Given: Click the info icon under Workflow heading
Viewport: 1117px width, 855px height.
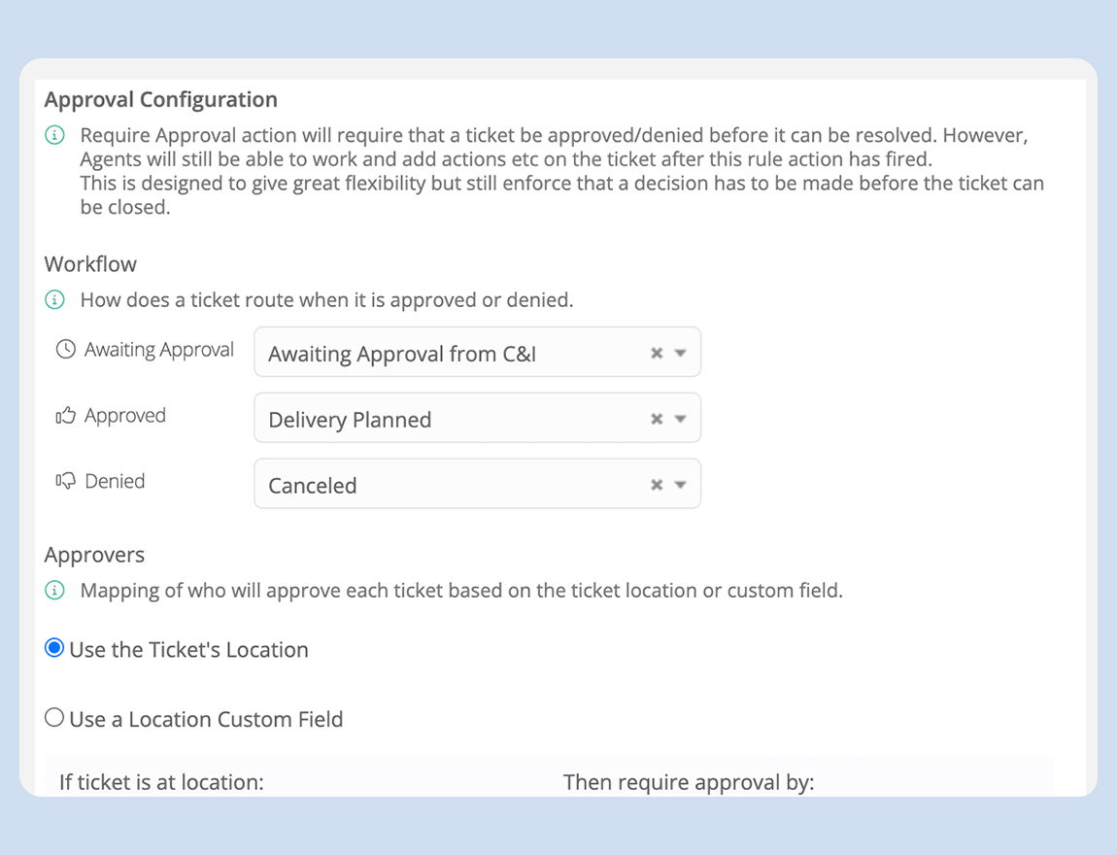Looking at the screenshot, I should [54, 299].
